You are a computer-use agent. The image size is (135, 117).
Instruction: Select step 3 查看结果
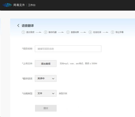coord(73,32)
